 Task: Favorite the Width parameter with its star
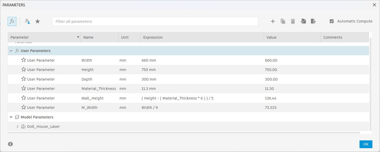point(24,60)
